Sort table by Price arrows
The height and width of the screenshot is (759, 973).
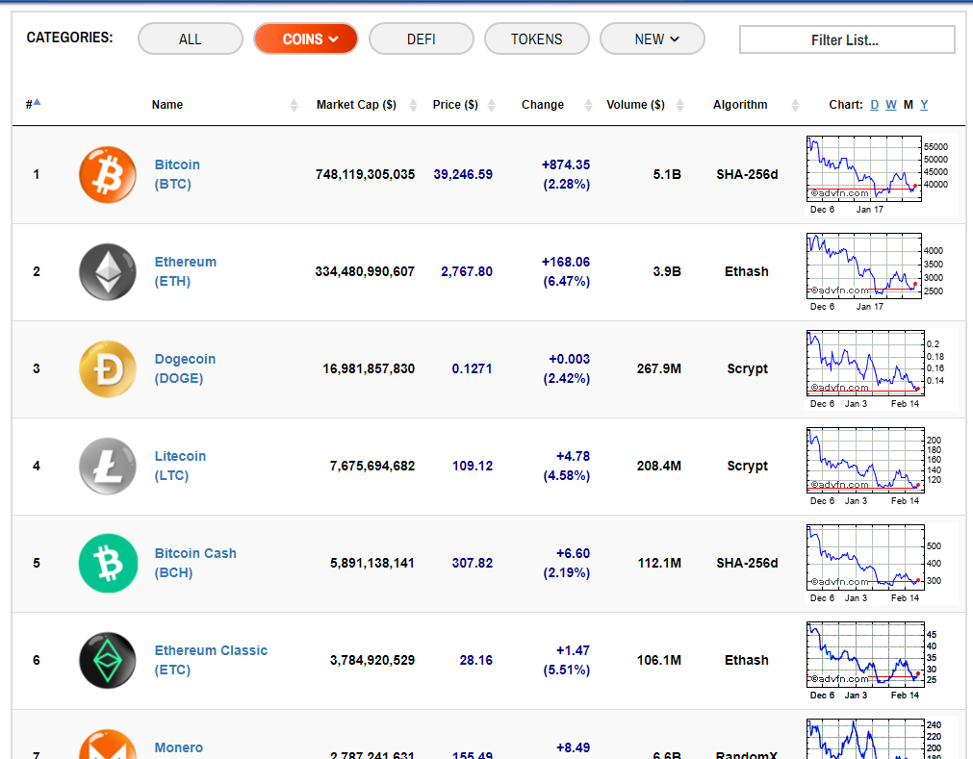click(x=492, y=106)
